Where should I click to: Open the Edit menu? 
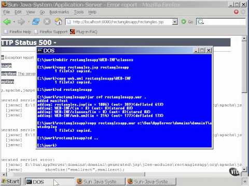pyautogui.click(x=18, y=12)
